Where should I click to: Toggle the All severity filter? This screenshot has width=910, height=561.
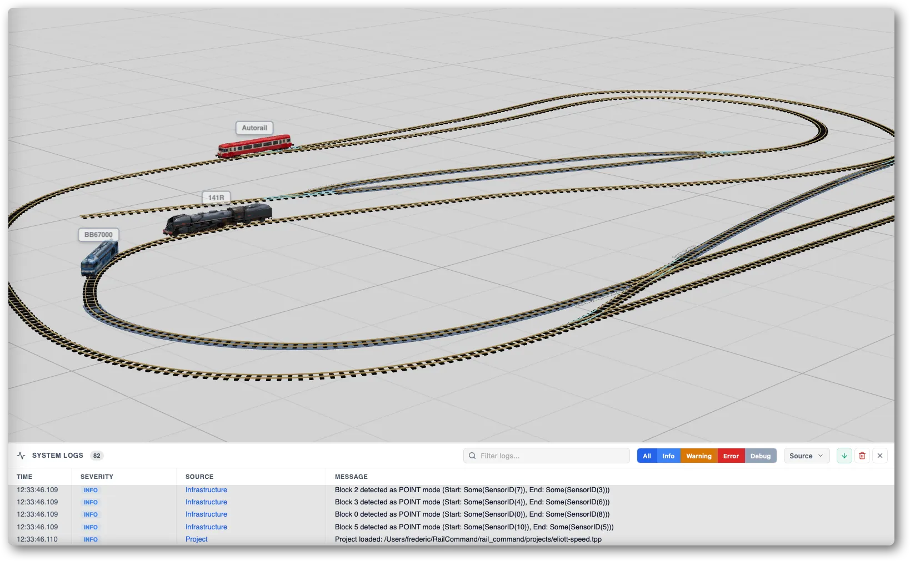point(647,456)
